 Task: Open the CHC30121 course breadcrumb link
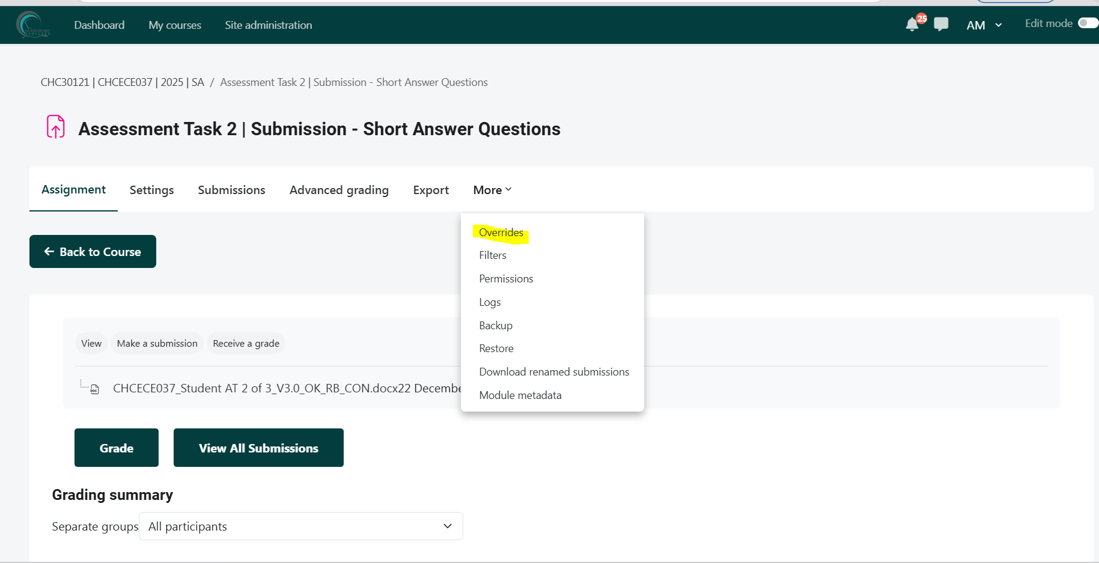122,82
